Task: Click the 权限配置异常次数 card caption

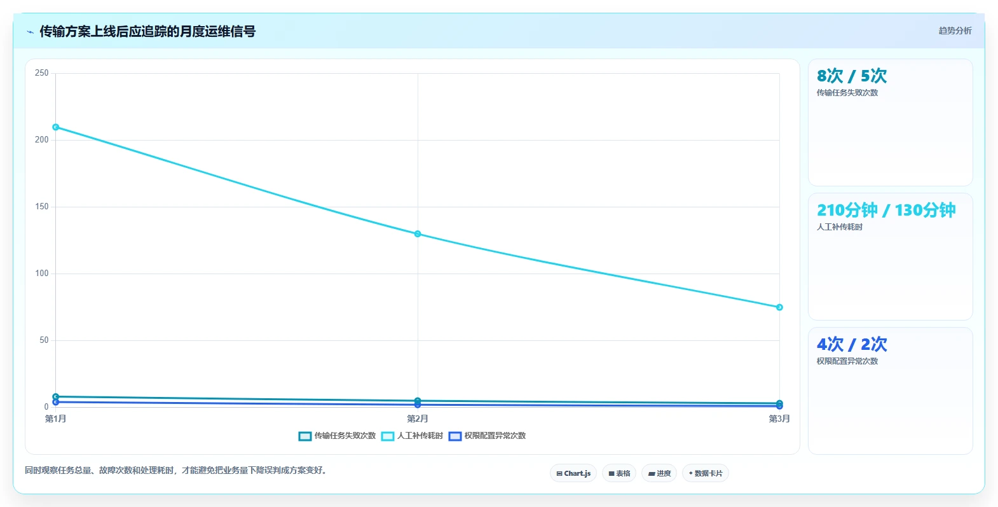Action: pyautogui.click(x=847, y=361)
